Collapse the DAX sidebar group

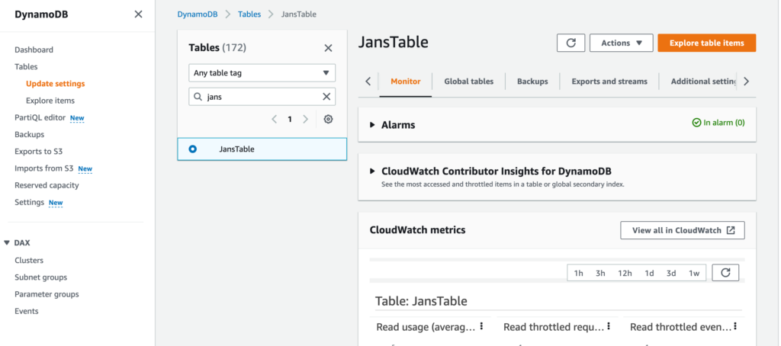click(6, 243)
